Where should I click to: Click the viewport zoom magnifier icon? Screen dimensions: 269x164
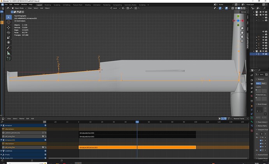point(242,28)
